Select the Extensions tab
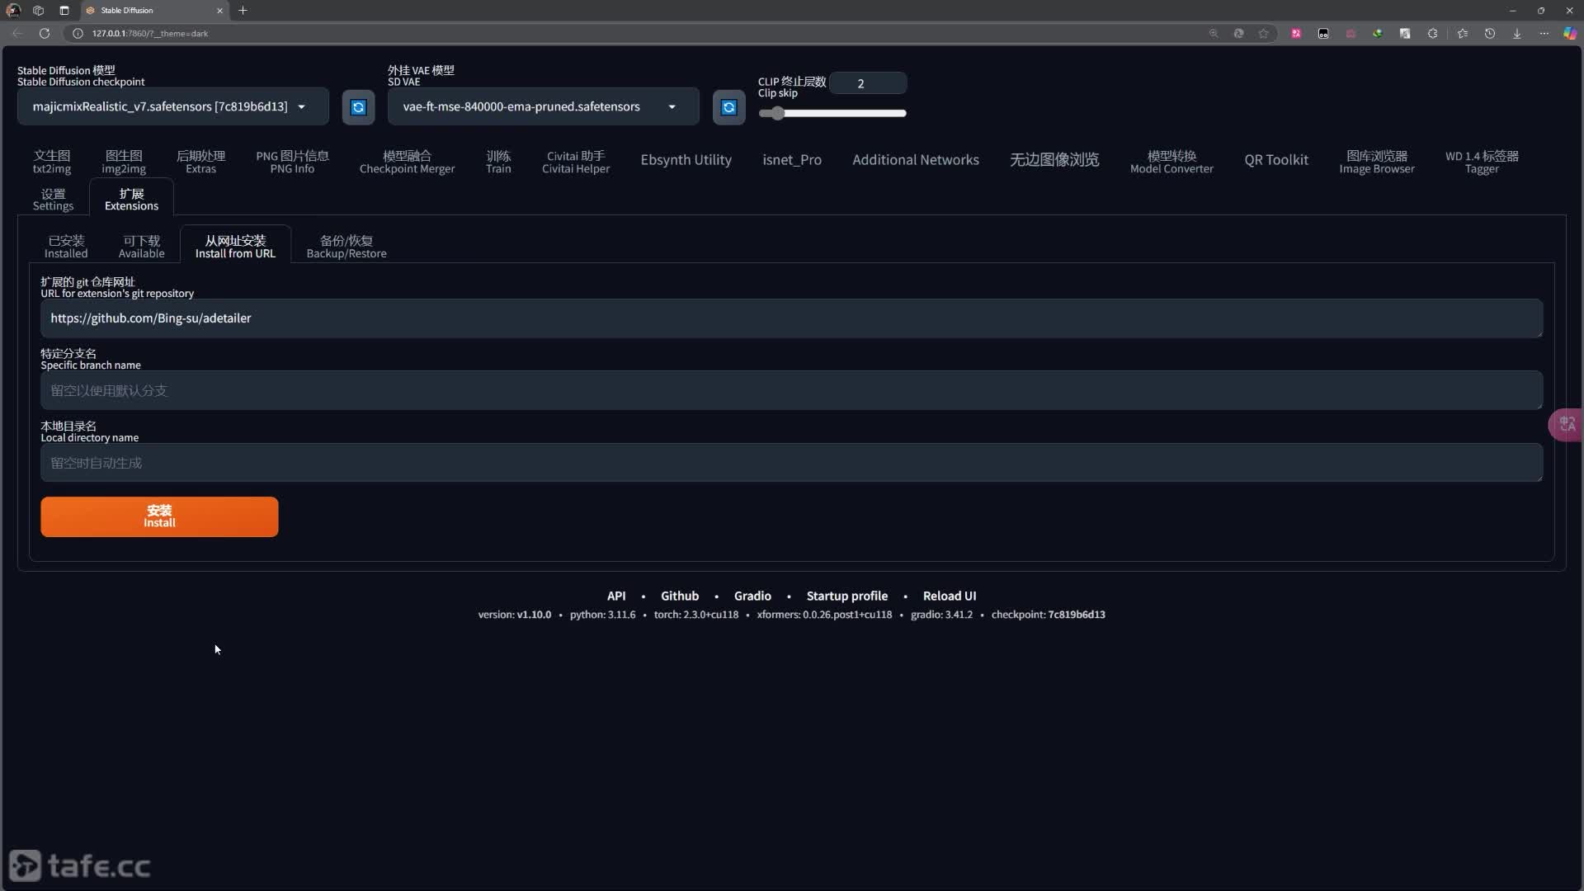 coord(131,200)
